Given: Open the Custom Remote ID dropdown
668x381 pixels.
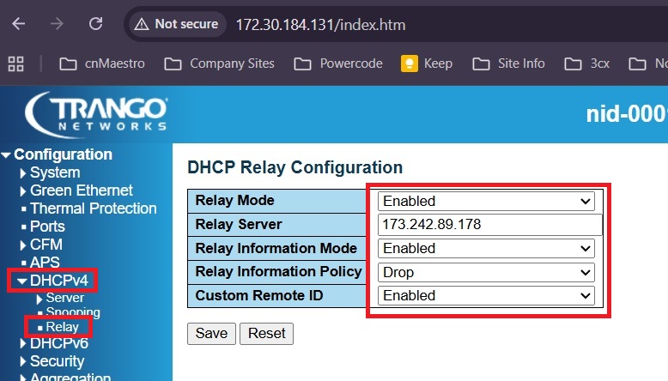Looking at the screenshot, I should coord(487,295).
